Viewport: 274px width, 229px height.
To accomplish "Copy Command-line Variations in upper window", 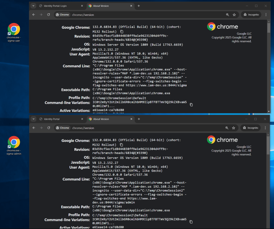I will point(191,105).
